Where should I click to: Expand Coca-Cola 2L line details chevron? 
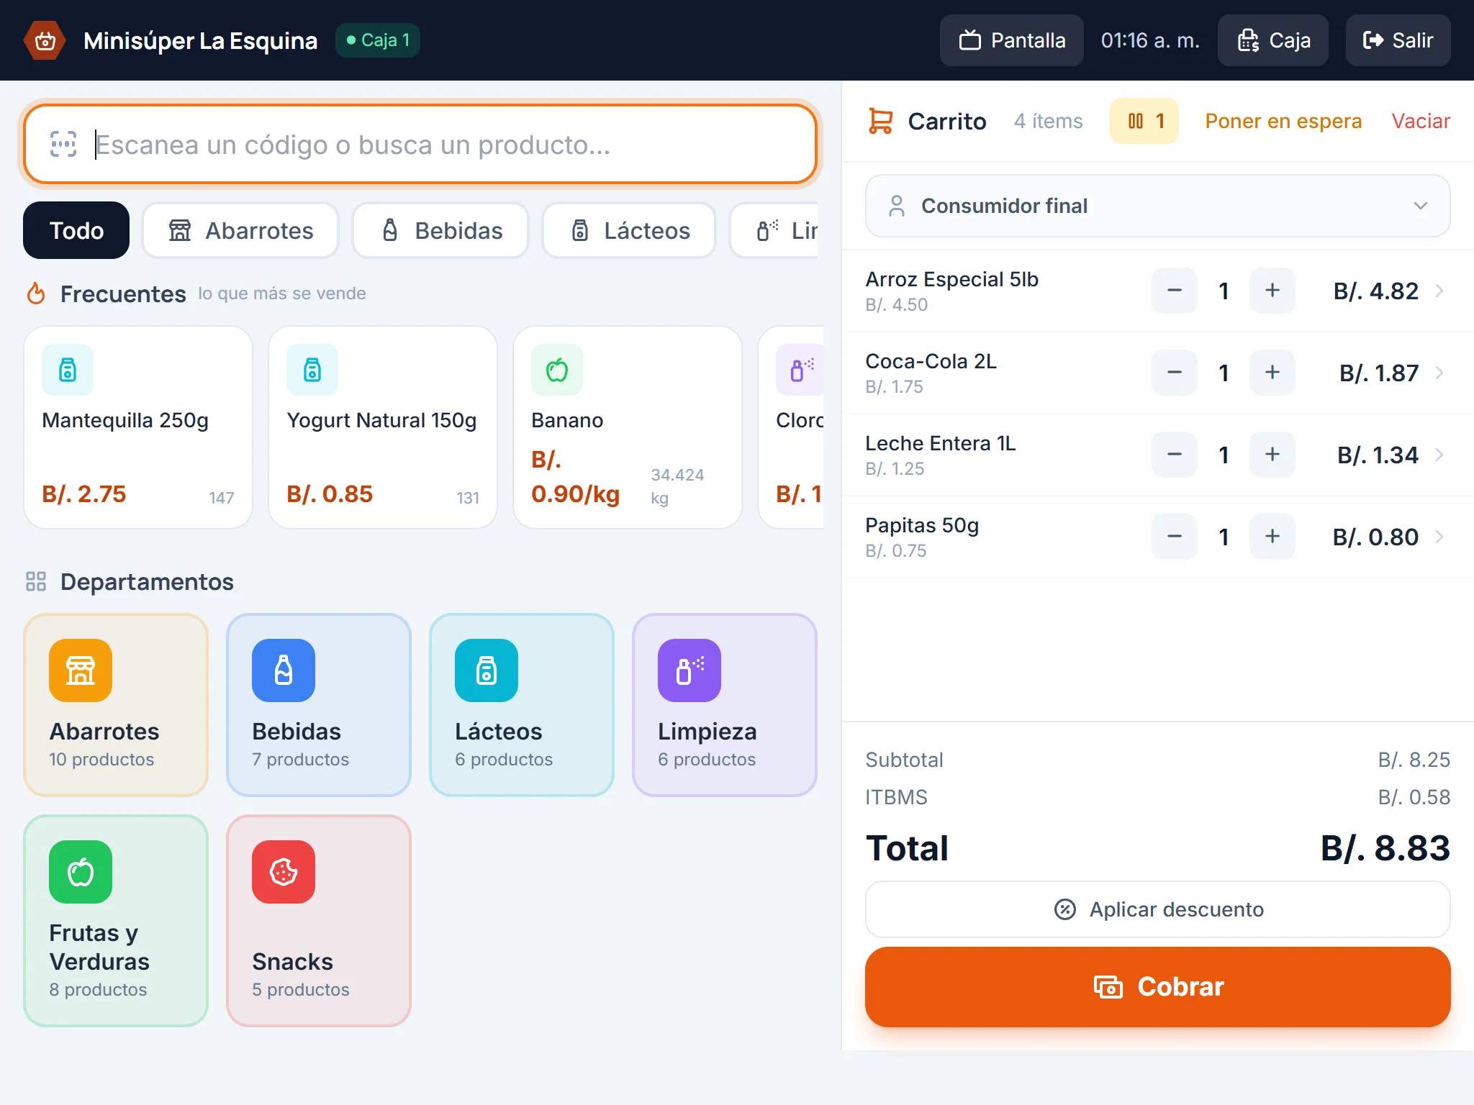point(1439,373)
